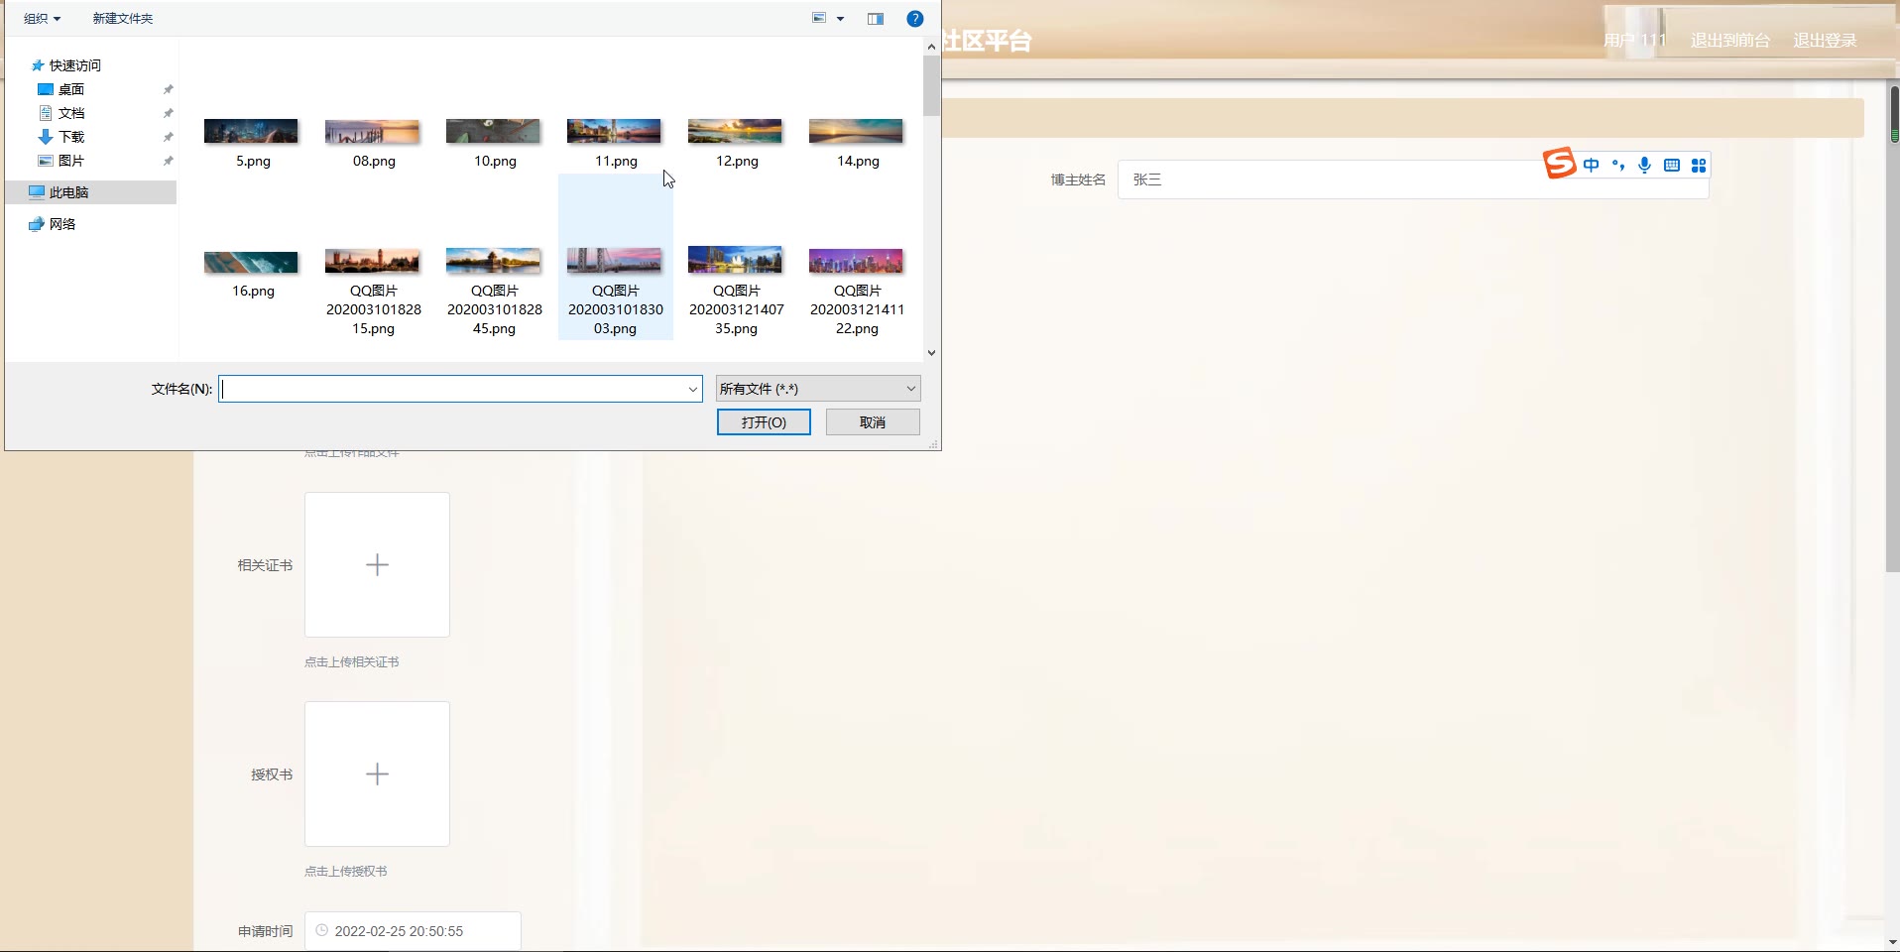Open the 所有文件 file type dropdown

[818, 389]
